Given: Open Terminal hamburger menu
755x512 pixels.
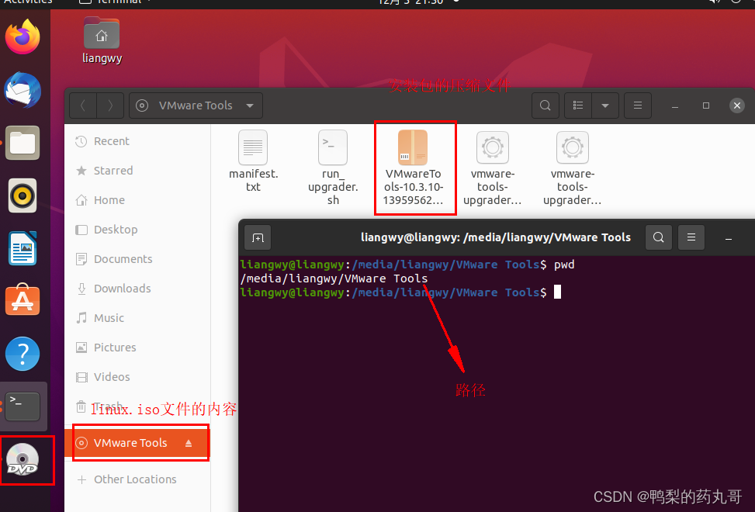Looking at the screenshot, I should [691, 237].
